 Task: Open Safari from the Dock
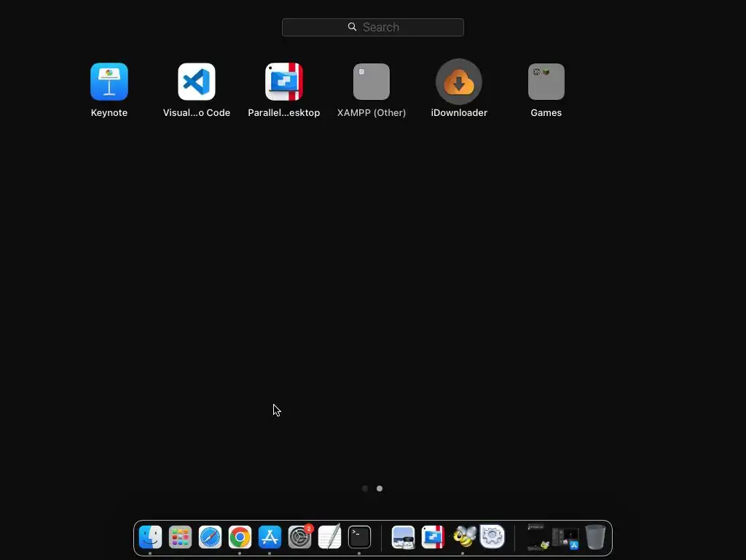click(x=211, y=537)
